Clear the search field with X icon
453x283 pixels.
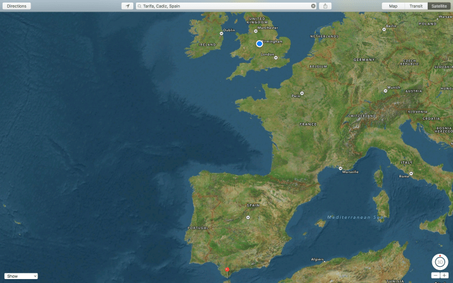click(x=313, y=6)
